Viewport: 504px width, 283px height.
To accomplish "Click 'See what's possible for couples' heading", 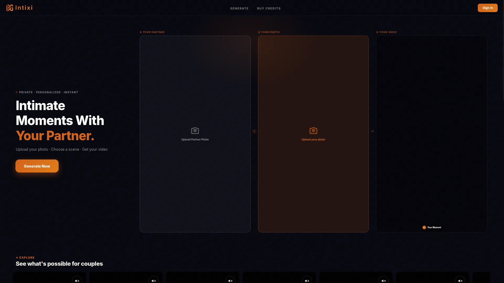I will [59, 264].
